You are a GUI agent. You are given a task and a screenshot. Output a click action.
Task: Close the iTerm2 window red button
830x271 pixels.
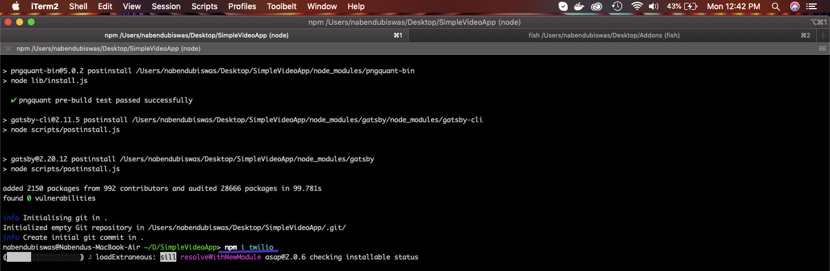click(8, 22)
